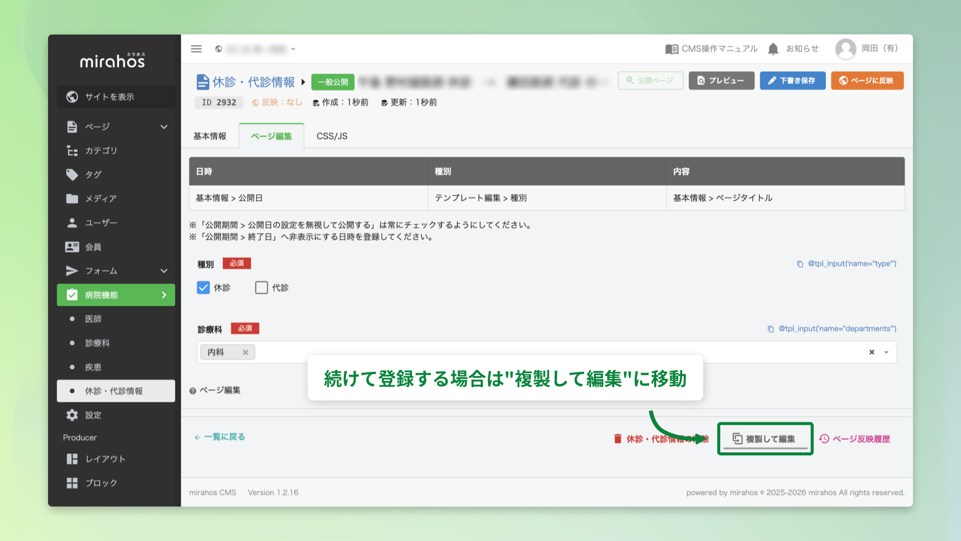Toggle the 代診 checkbox
Viewport: 961px width, 541px height.
click(x=261, y=288)
